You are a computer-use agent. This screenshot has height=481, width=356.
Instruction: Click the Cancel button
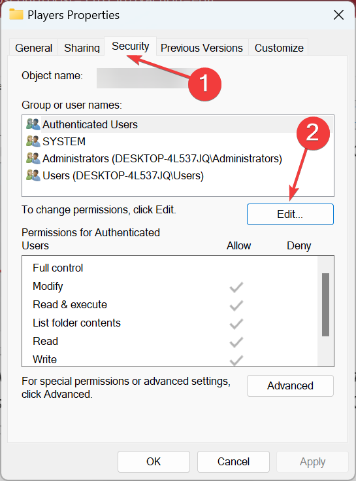point(233,461)
